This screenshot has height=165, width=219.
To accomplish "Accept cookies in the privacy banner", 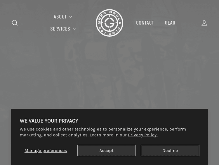I will point(106,150).
